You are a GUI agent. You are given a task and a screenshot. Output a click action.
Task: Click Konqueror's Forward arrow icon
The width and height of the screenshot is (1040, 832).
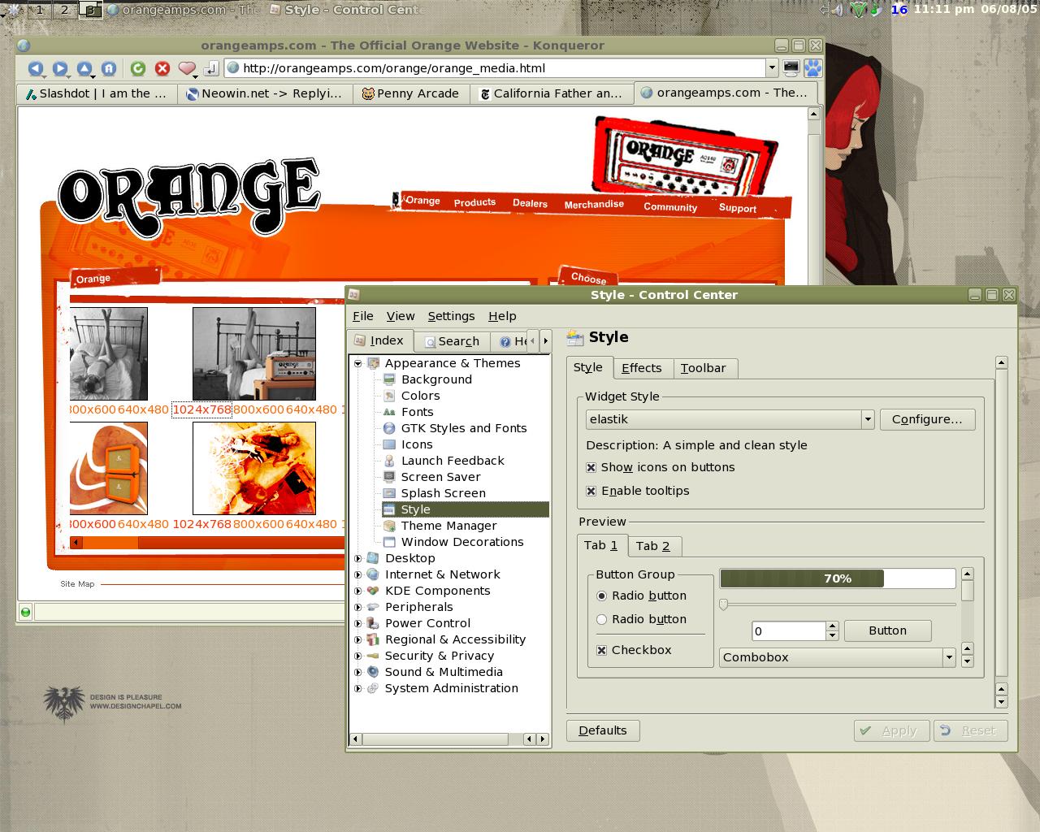pos(59,69)
